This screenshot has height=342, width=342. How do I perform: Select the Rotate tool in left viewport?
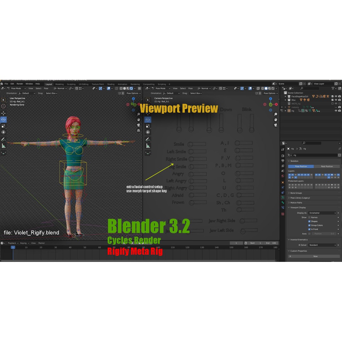[3, 119]
